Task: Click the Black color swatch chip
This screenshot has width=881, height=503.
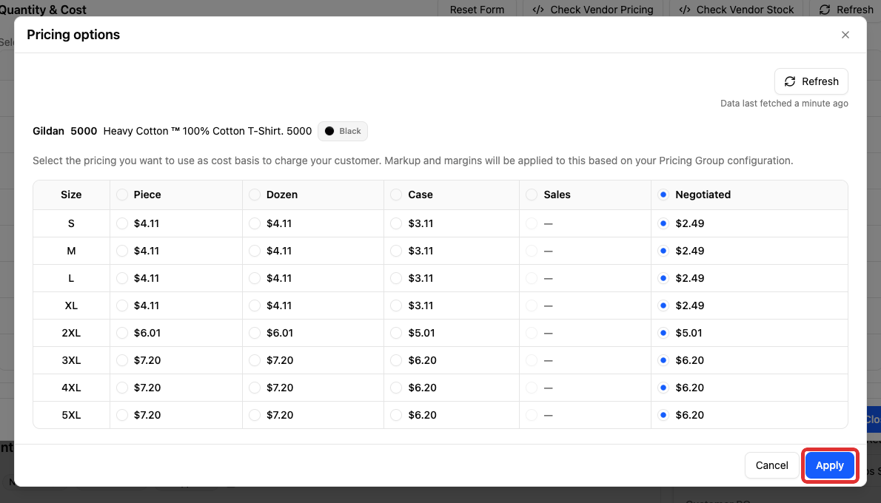Action: pyautogui.click(x=343, y=131)
